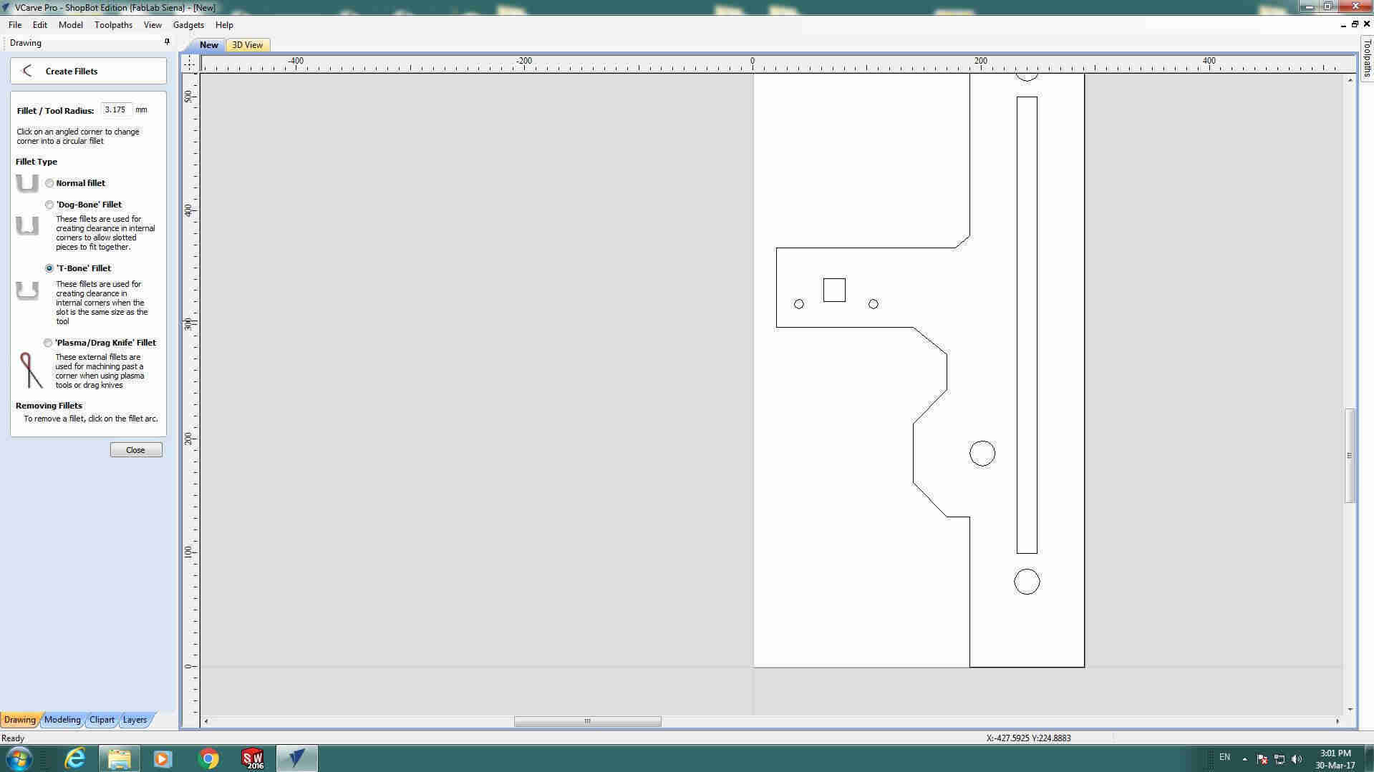Open the Edit menu
This screenshot has width=1374, height=772.
pos(40,24)
